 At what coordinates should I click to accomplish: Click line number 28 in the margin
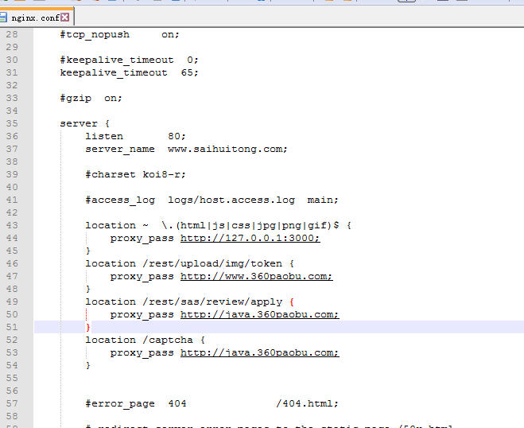[12, 34]
